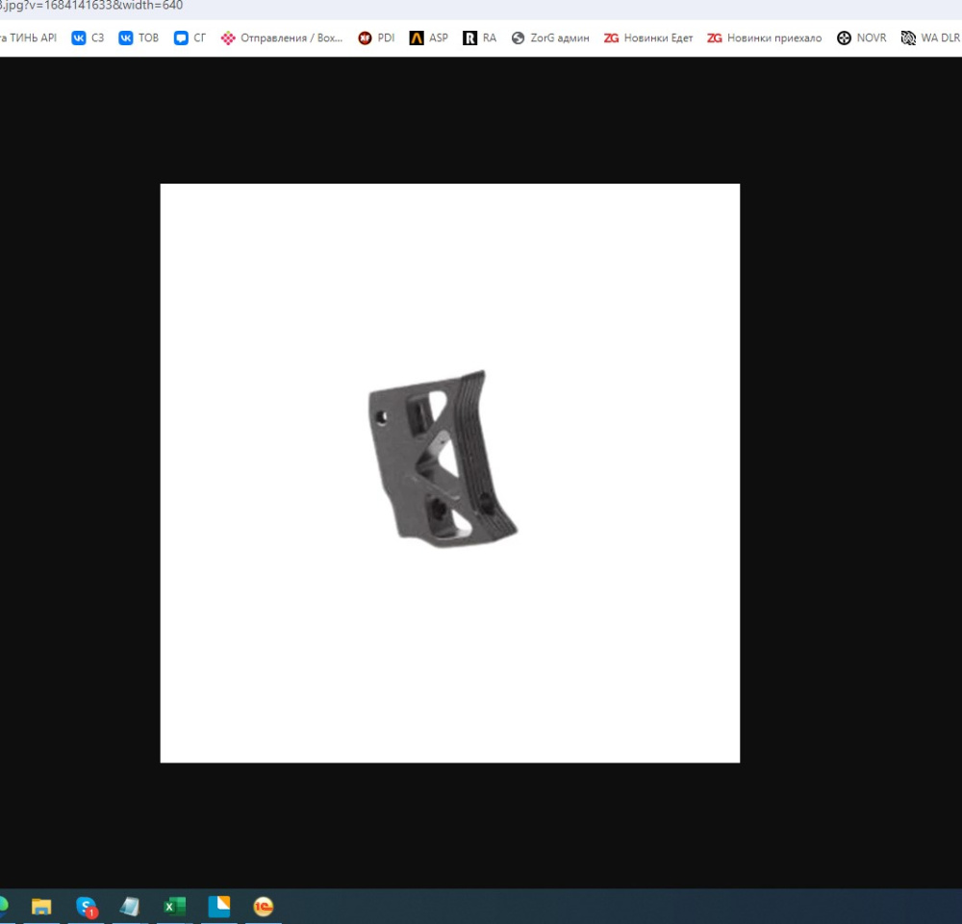Open the Notepad app in the taskbar
Image resolution: width=962 pixels, height=924 pixels.
click(x=130, y=907)
